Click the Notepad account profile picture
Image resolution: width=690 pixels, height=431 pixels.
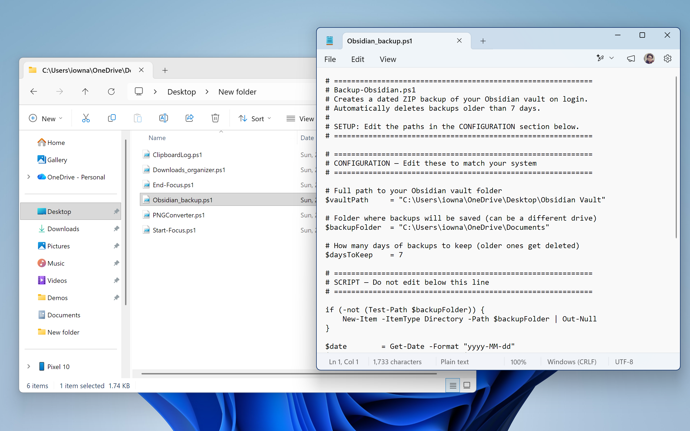(649, 58)
